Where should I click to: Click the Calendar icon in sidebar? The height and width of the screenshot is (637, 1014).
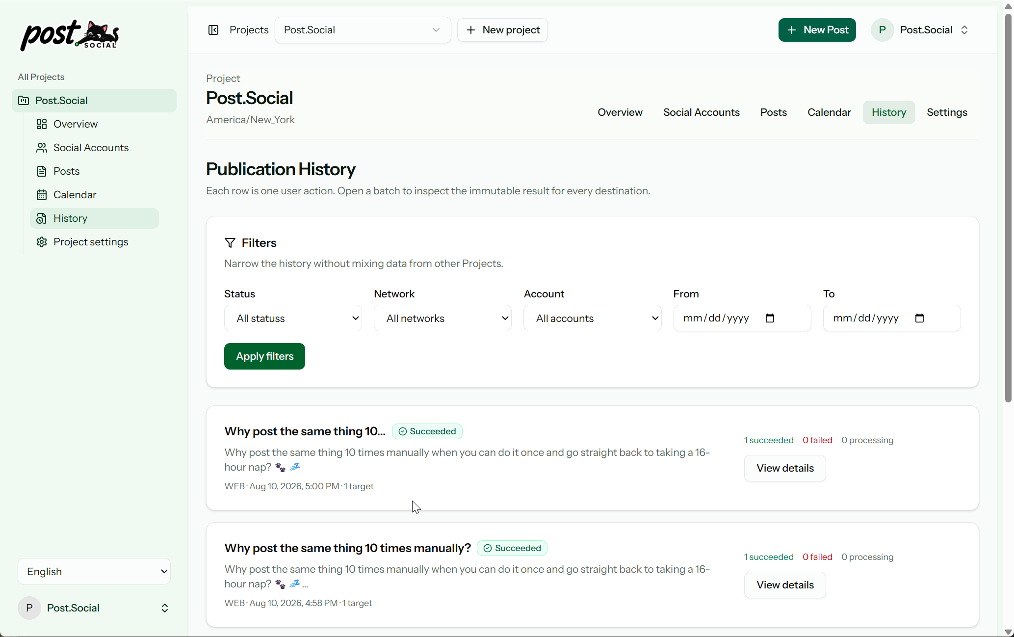(x=42, y=195)
